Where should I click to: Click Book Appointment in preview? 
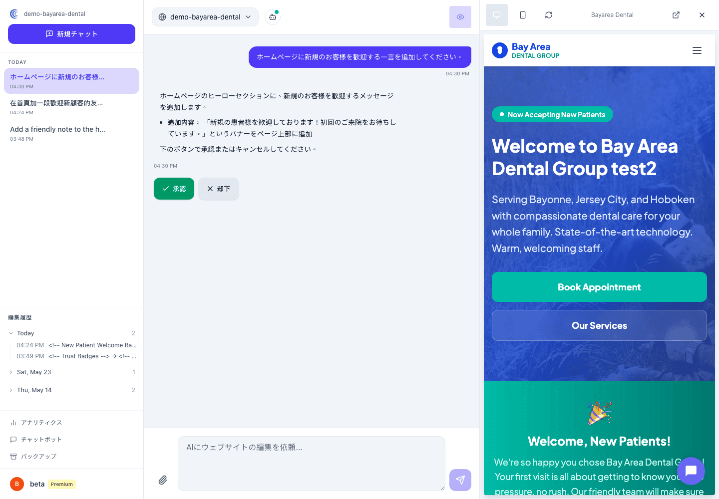click(x=599, y=287)
